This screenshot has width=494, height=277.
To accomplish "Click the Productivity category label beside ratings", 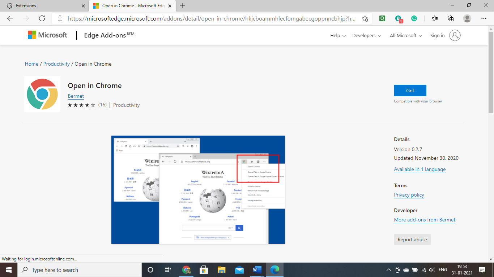I will pos(127,105).
